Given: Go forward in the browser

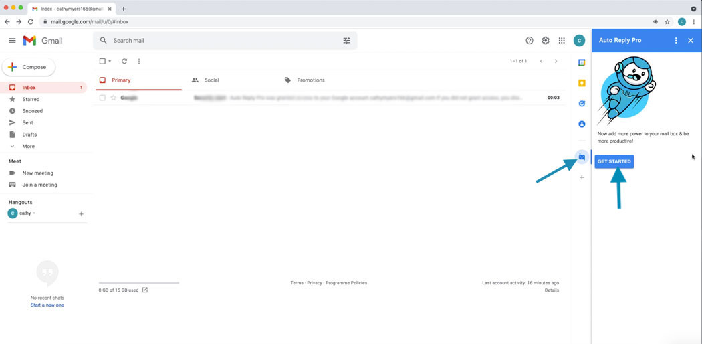Looking at the screenshot, I should 19,21.
